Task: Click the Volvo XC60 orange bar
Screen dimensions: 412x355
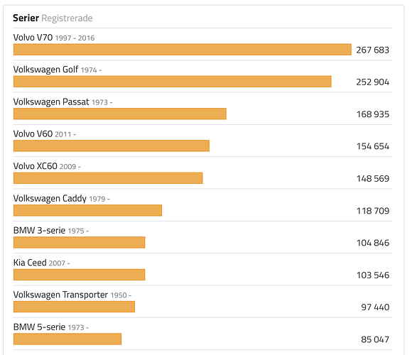Action: point(108,178)
